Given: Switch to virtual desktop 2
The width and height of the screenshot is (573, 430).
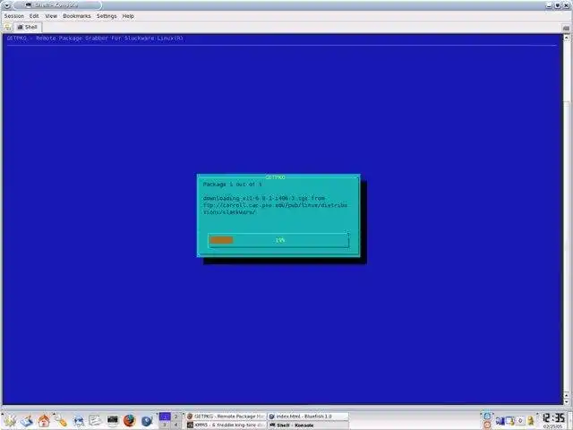Looking at the screenshot, I should (x=175, y=417).
